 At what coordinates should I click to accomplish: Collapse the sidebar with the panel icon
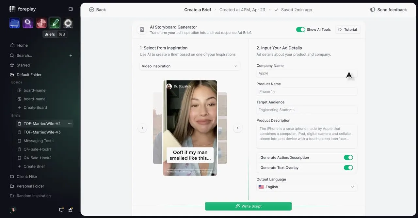[71, 9]
